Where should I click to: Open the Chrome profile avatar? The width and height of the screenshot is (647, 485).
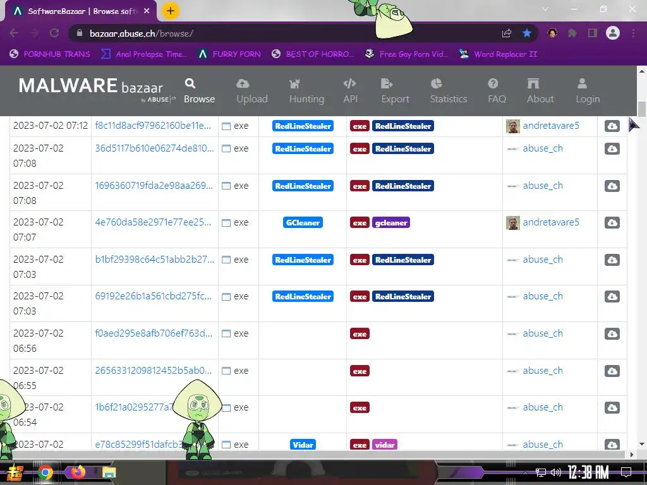coord(613,33)
